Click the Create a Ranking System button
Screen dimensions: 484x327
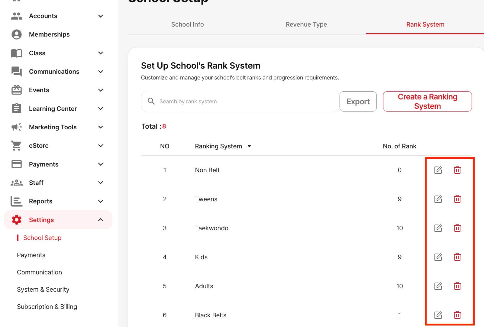pos(427,101)
